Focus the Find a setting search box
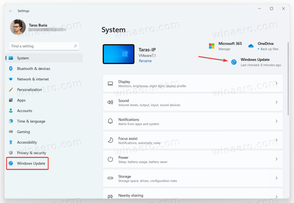The image size is (294, 203). tap(44, 46)
